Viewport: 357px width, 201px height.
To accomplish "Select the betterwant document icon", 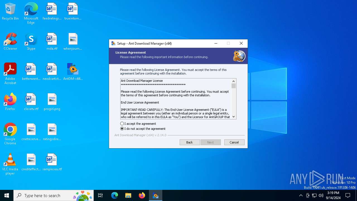I will (31, 72).
